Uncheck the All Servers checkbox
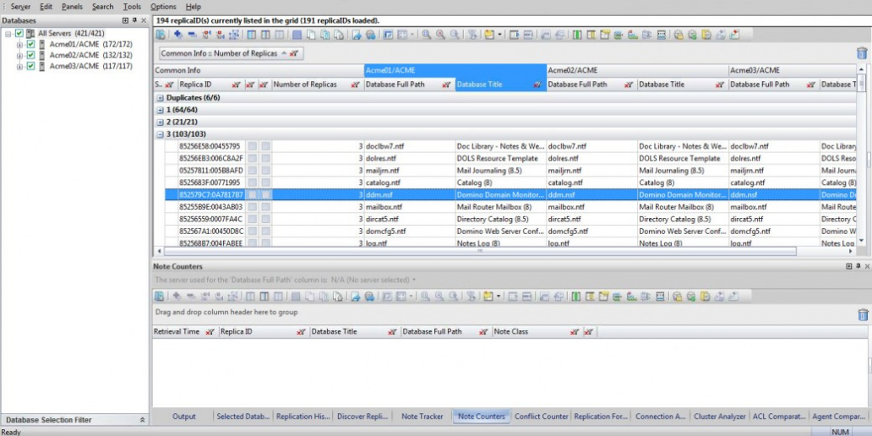 [x=19, y=33]
